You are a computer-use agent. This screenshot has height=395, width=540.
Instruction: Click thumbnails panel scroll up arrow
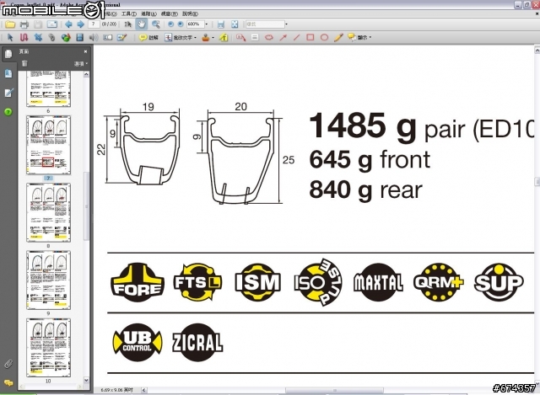click(86, 74)
